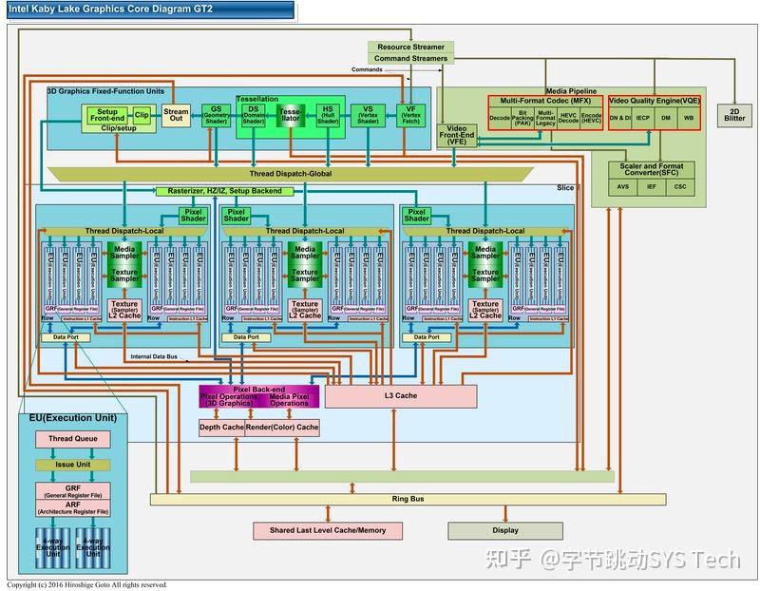Click the Resource Streamer block
This screenshot has height=591, width=760.
(x=410, y=46)
